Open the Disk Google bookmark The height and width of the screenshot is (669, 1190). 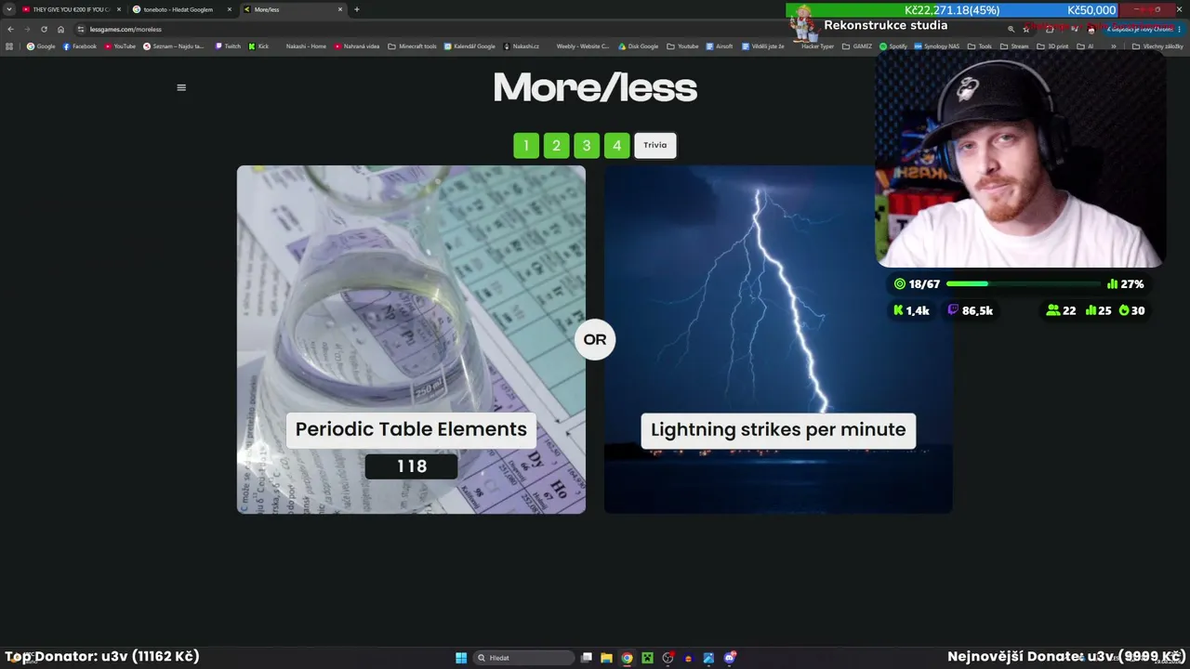[638, 46]
